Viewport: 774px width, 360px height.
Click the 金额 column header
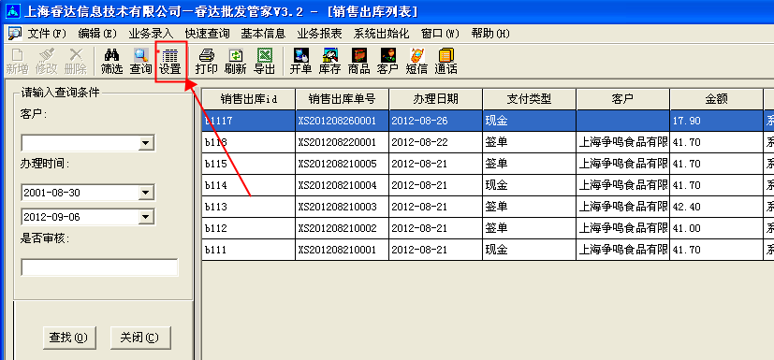pos(716,99)
